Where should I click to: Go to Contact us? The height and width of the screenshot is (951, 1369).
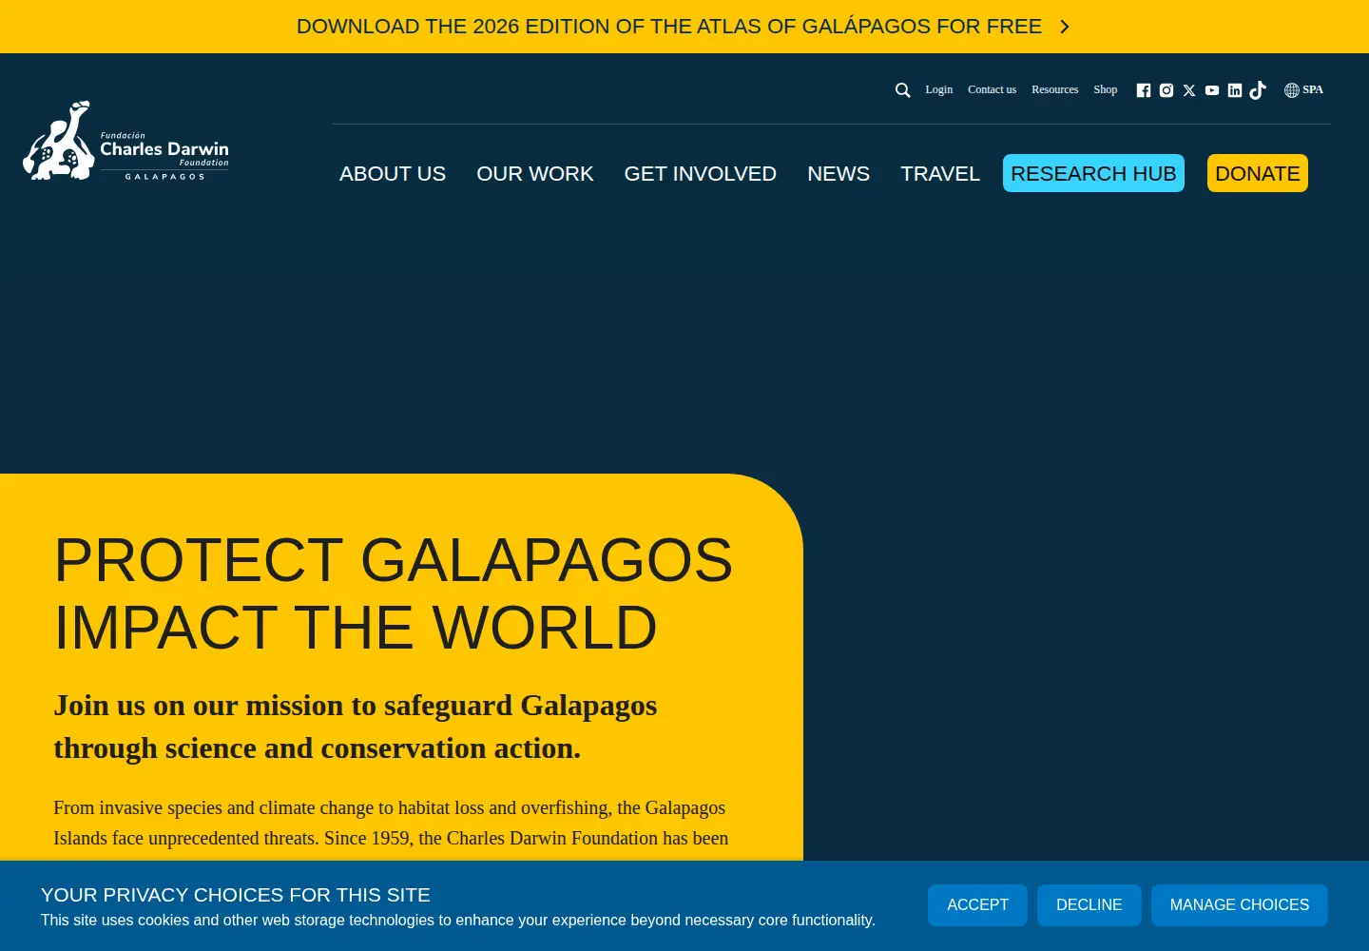[992, 89]
